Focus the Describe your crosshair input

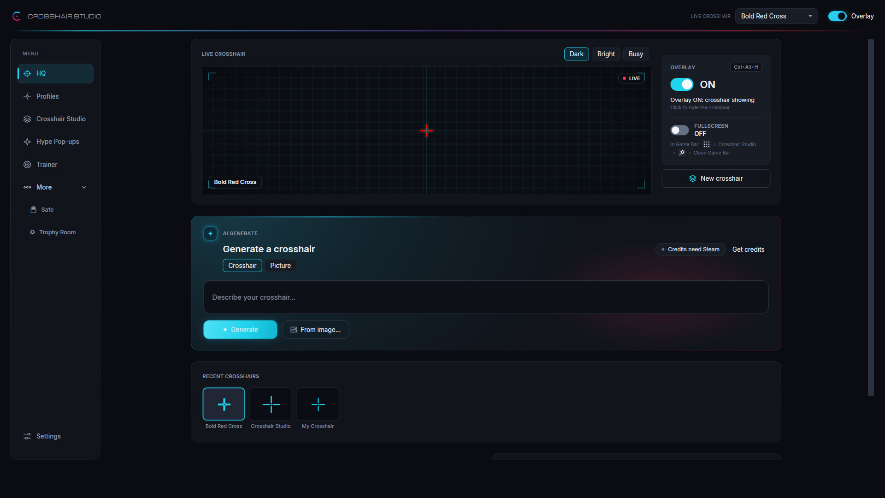pyautogui.click(x=486, y=297)
